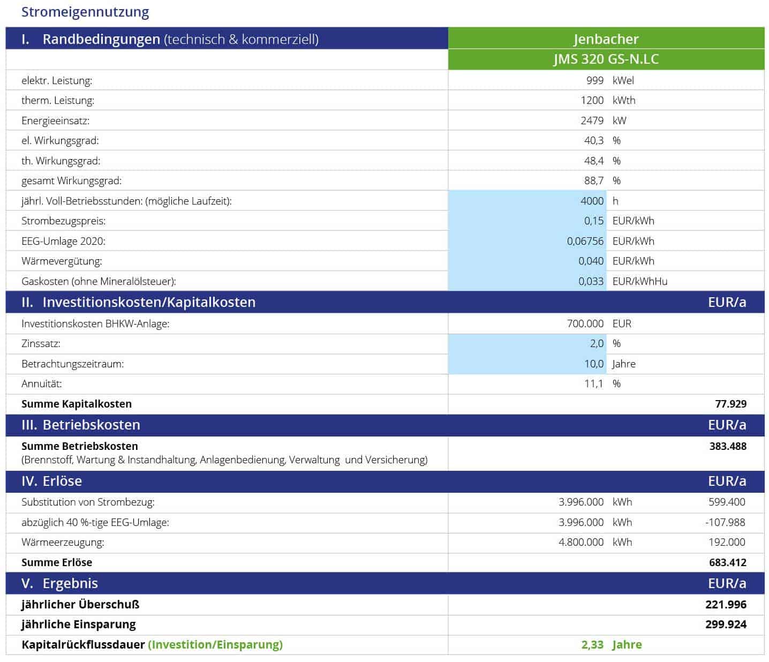
Task: Select the 700.000 EUR investment value
Action: 599,324
